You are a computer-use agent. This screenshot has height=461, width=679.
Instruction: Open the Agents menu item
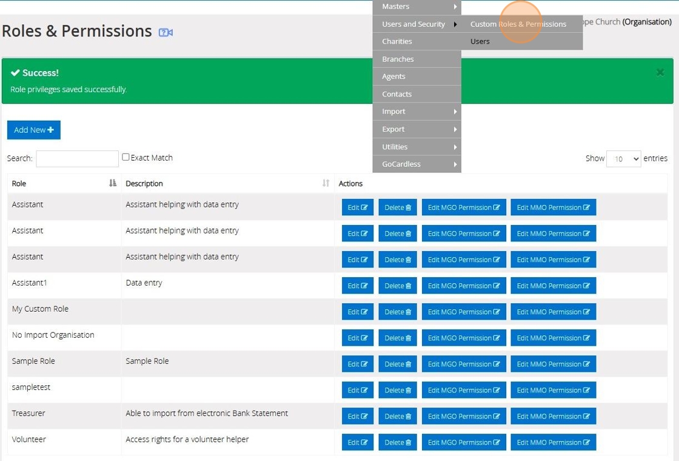click(417, 76)
